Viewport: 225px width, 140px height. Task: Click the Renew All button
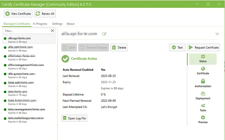click(x=45, y=14)
